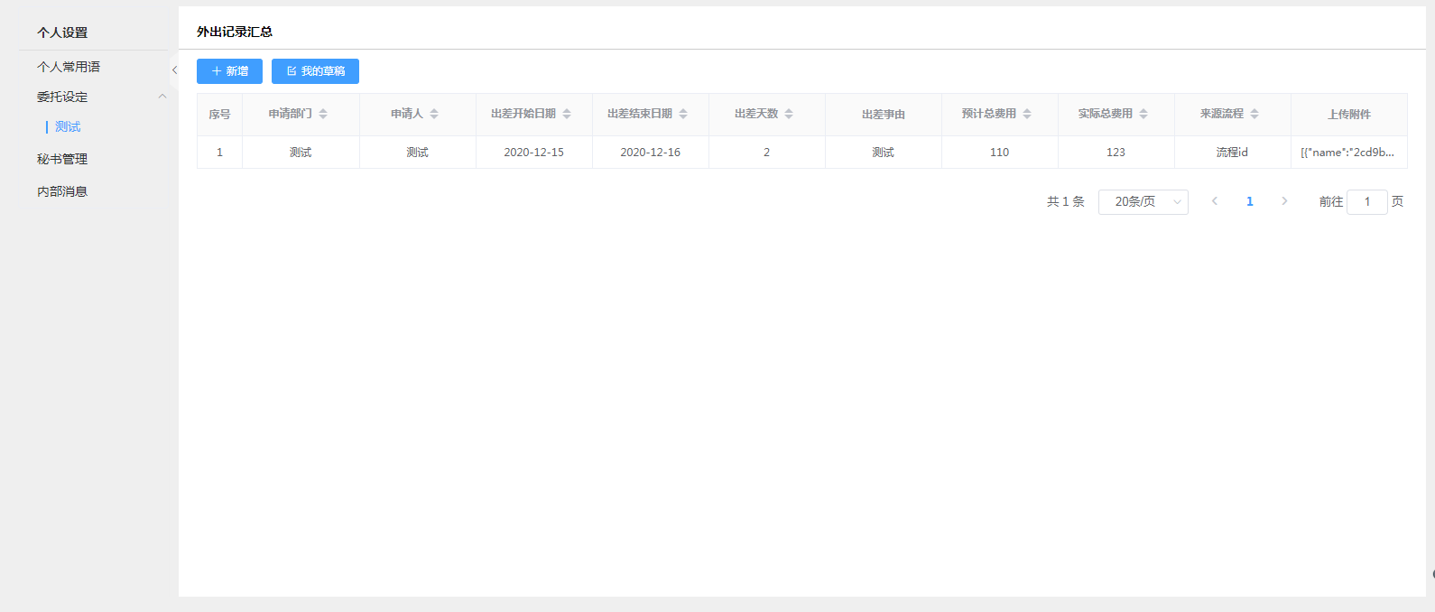Image resolution: width=1435 pixels, height=612 pixels.
Task: Sort by 出差开始日期 column
Action: pyautogui.click(x=567, y=114)
